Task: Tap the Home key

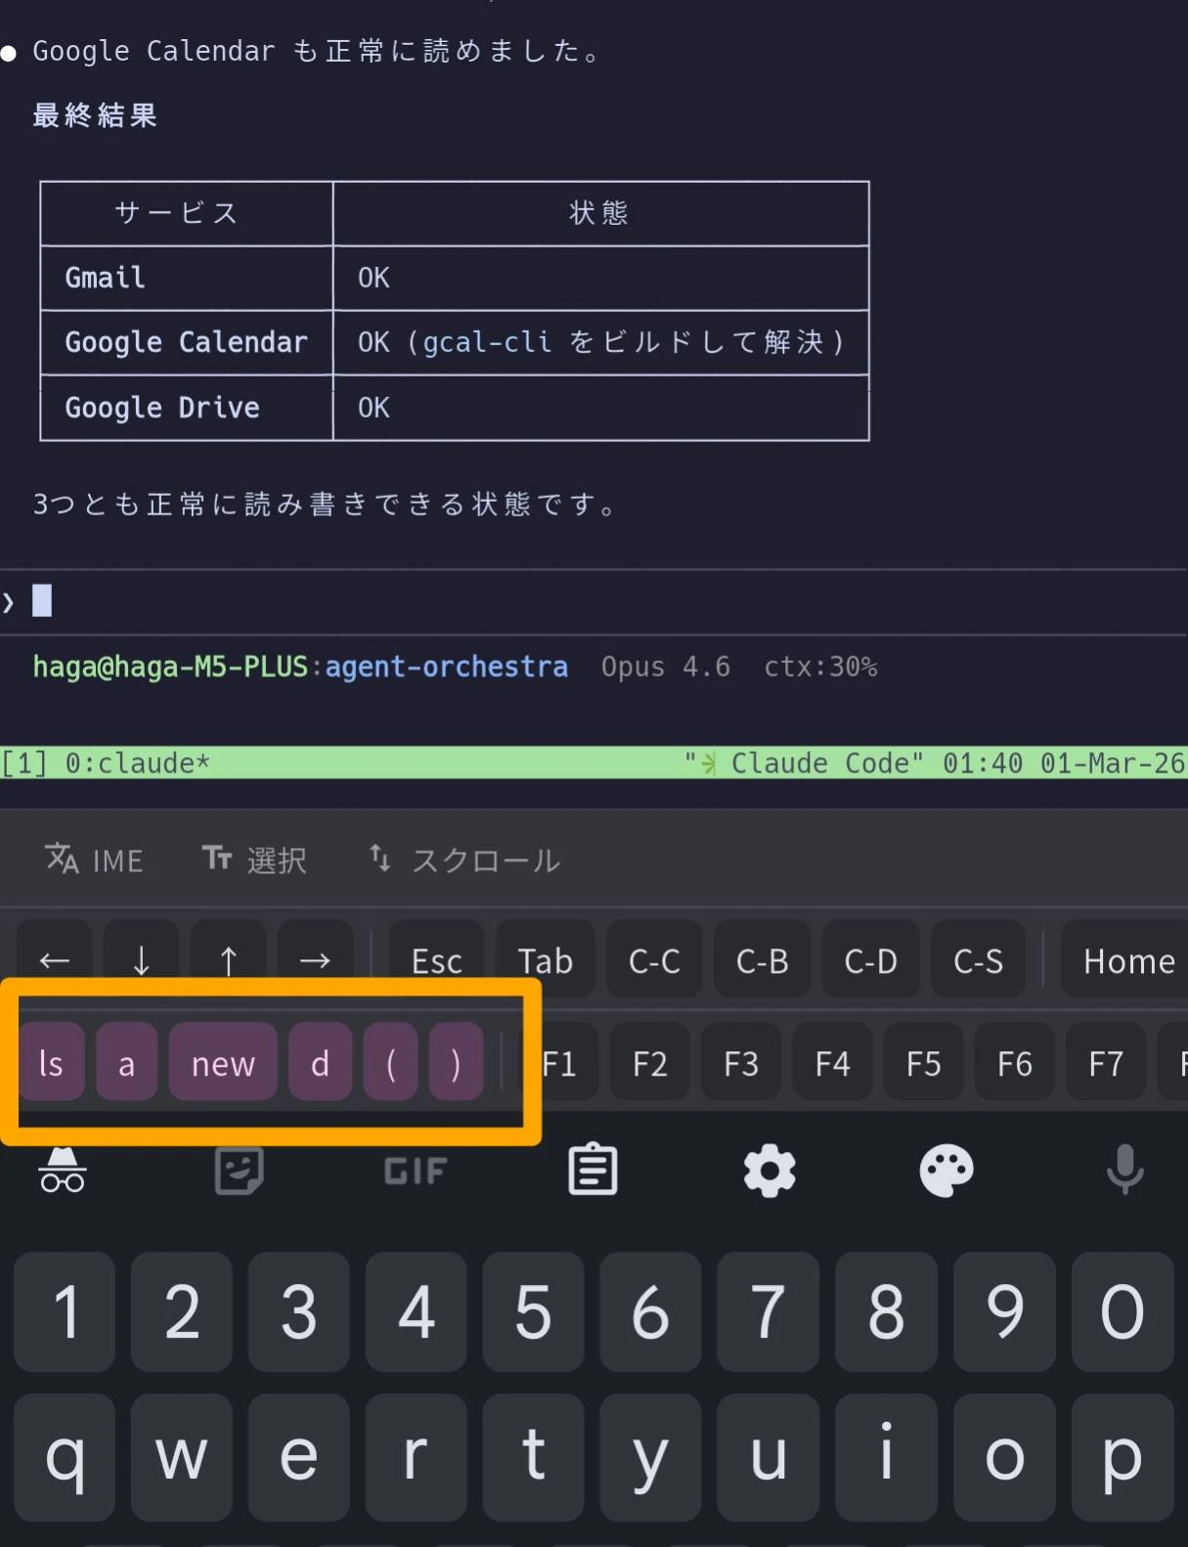Action: pyautogui.click(x=1126, y=960)
